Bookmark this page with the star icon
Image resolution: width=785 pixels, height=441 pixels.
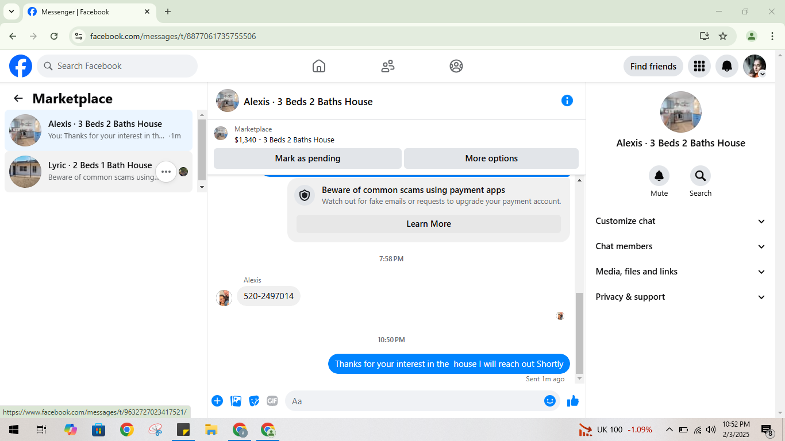(x=723, y=36)
